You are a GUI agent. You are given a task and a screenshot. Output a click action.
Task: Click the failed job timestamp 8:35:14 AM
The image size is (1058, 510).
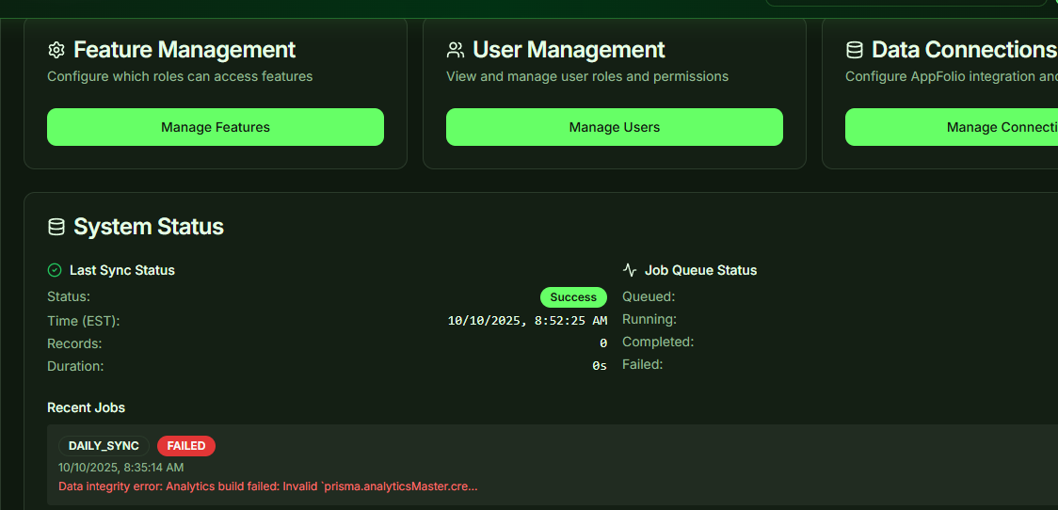120,467
